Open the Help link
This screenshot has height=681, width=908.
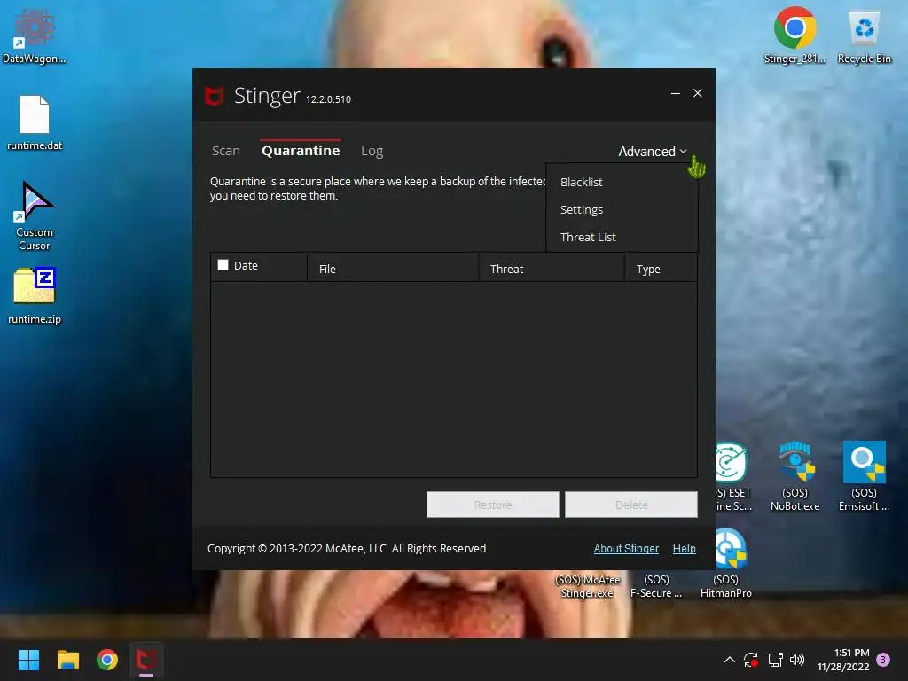tap(684, 548)
